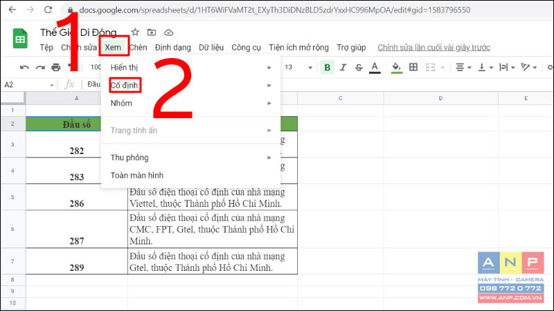554x311 pixels.
Task: Click cell containing 286
Action: click(x=77, y=197)
